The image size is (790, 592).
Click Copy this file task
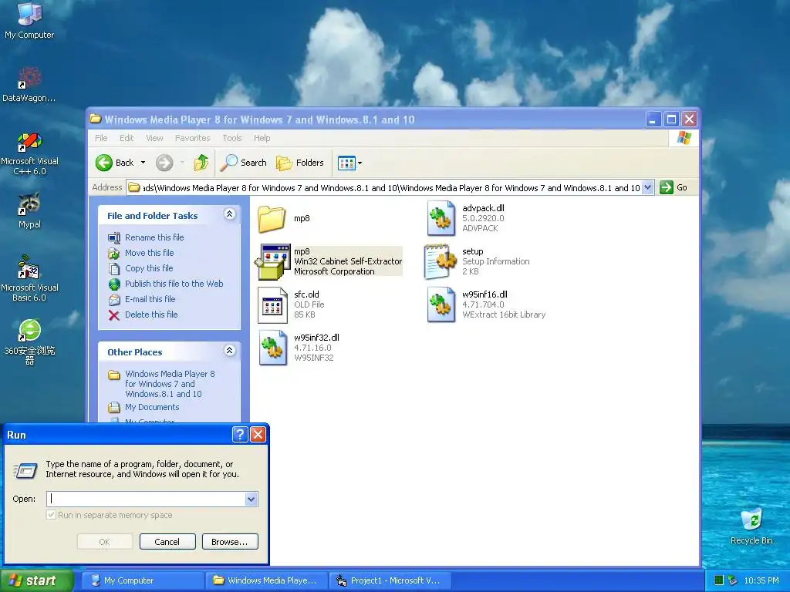[x=149, y=268]
